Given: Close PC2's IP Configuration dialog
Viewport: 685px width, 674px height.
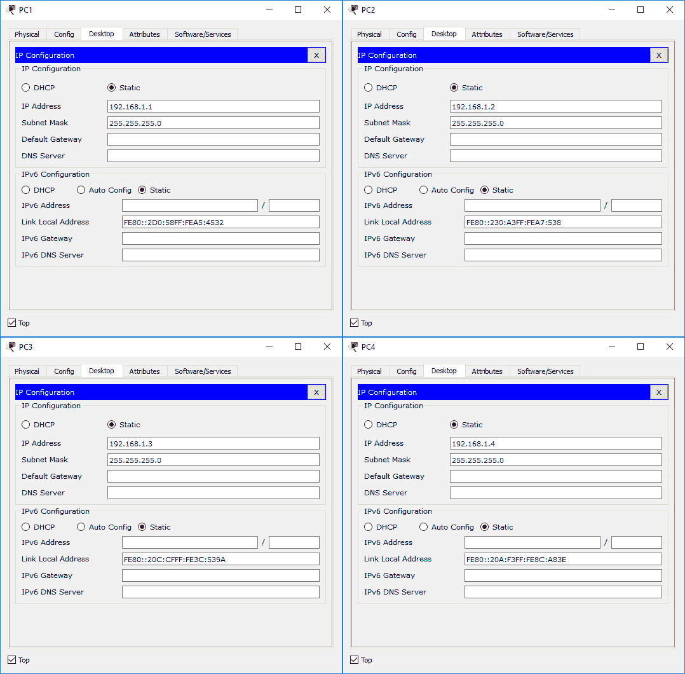Looking at the screenshot, I should pyautogui.click(x=658, y=55).
